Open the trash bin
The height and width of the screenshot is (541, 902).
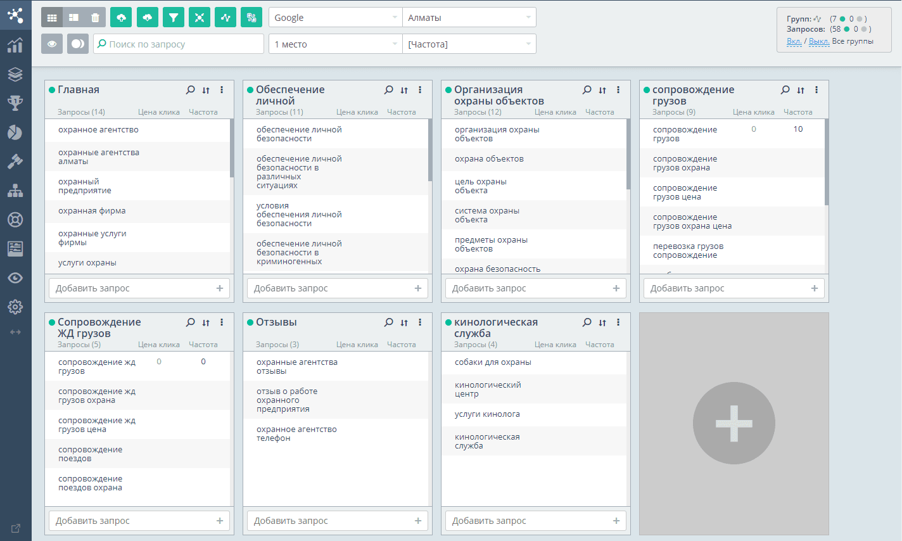click(95, 18)
